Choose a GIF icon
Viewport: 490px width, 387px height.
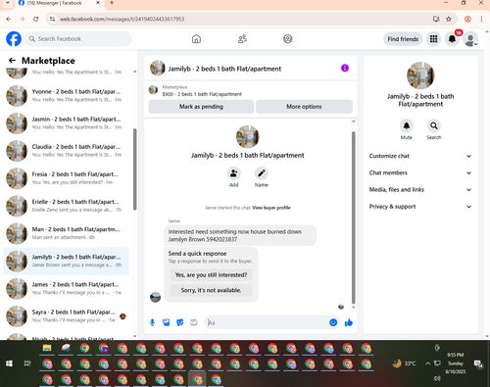pos(194,322)
